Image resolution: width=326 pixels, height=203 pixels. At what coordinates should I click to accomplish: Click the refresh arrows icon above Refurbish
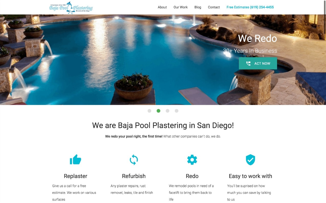134,160
